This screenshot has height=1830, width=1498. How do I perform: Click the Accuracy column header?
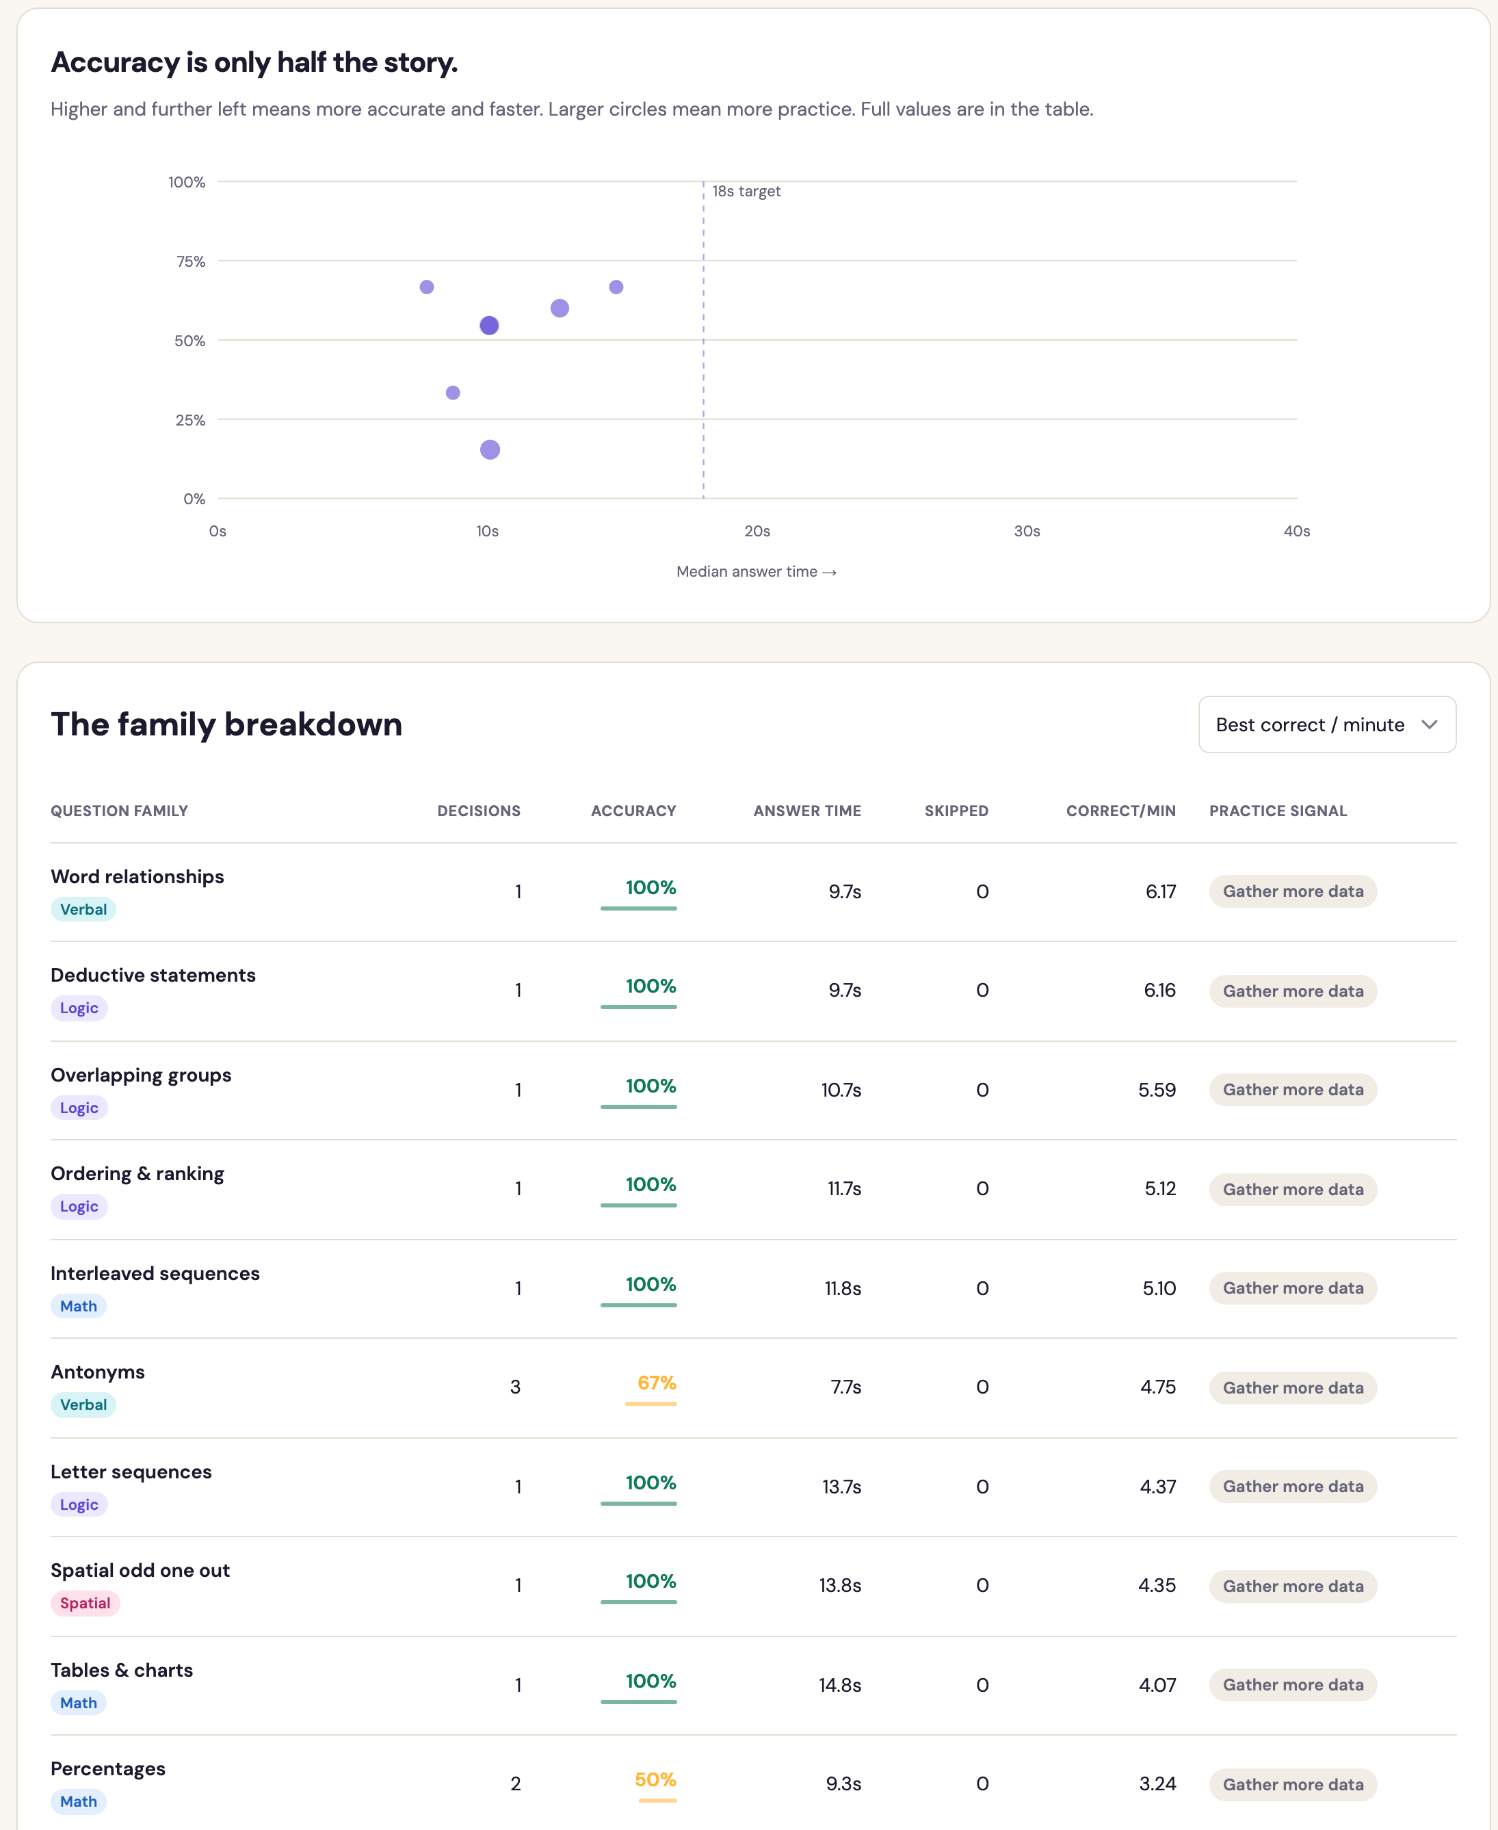pyautogui.click(x=633, y=811)
